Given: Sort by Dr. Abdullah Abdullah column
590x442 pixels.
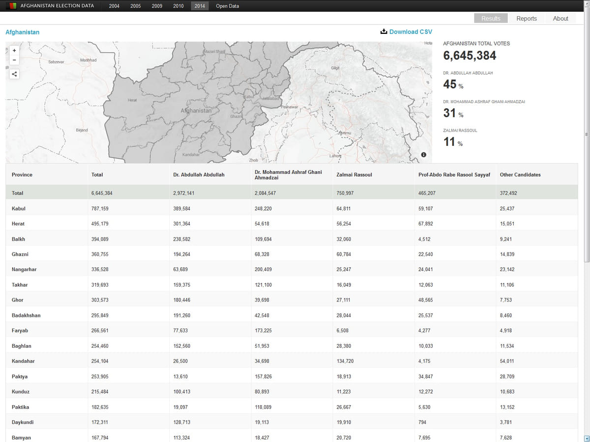Looking at the screenshot, I should click(x=199, y=175).
